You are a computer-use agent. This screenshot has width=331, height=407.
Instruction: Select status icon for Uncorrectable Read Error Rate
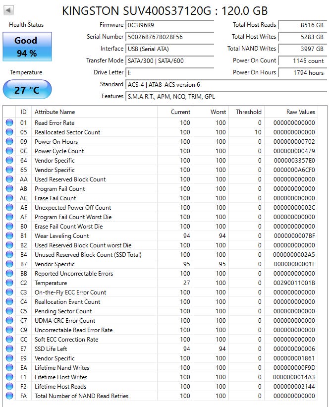click(9, 330)
